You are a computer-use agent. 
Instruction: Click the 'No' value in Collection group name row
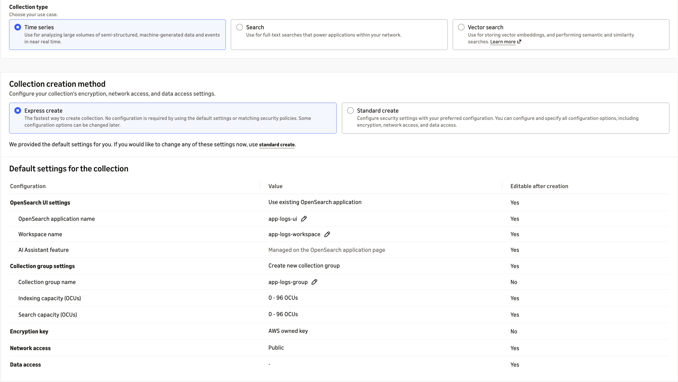click(x=514, y=282)
